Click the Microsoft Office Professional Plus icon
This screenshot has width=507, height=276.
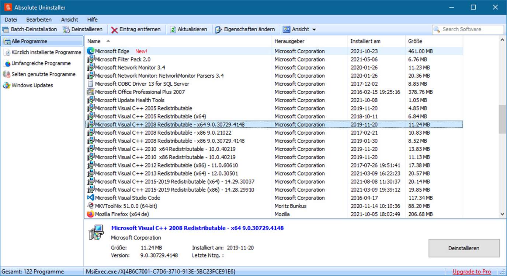point(91,92)
